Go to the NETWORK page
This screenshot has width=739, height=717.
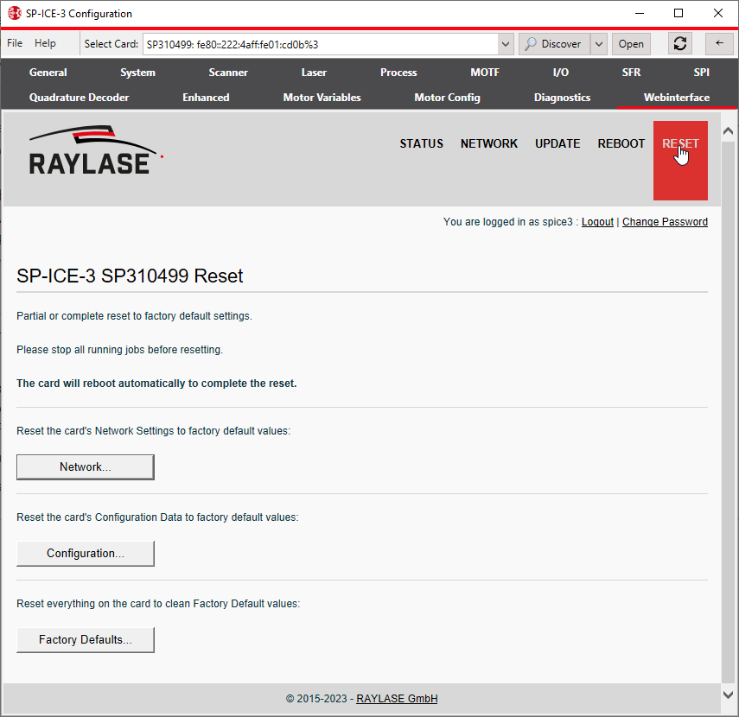(x=488, y=143)
